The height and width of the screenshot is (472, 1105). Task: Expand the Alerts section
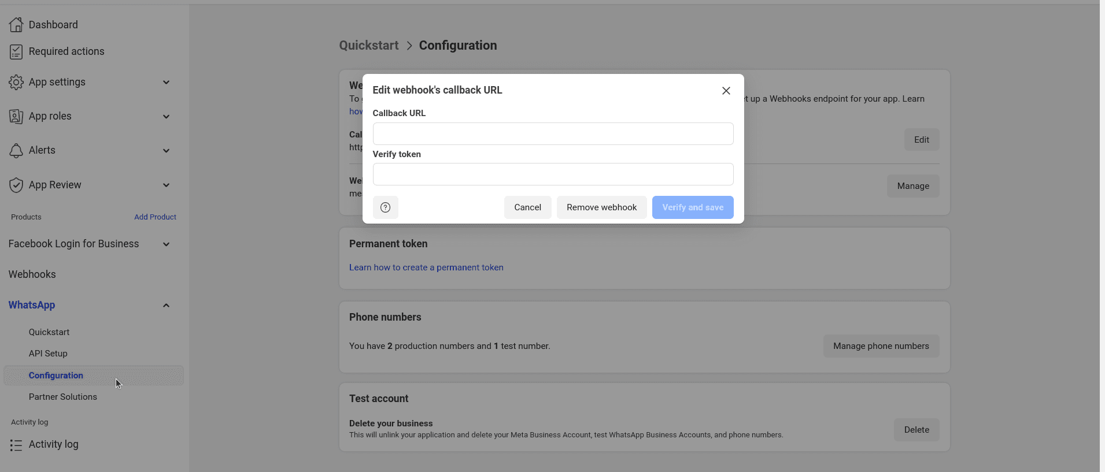pyautogui.click(x=166, y=151)
